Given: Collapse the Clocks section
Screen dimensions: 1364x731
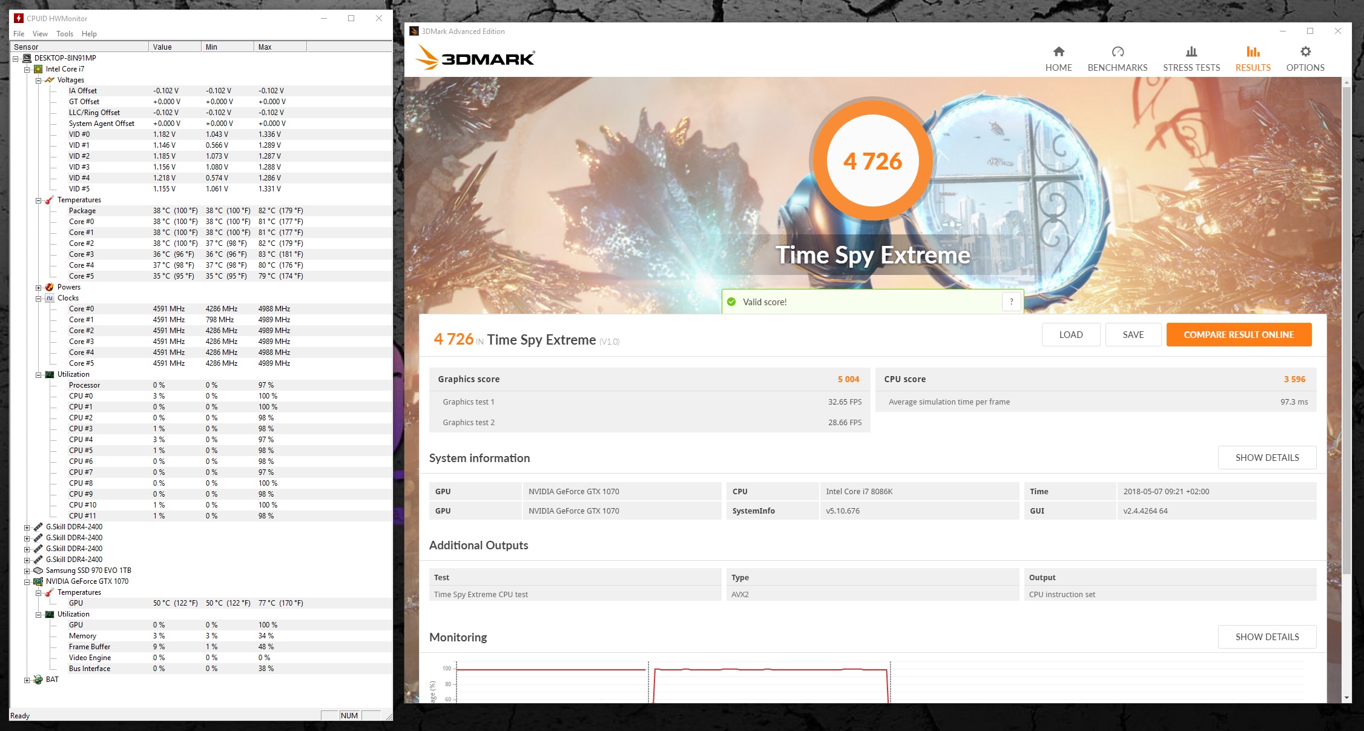Looking at the screenshot, I should pyautogui.click(x=38, y=299).
